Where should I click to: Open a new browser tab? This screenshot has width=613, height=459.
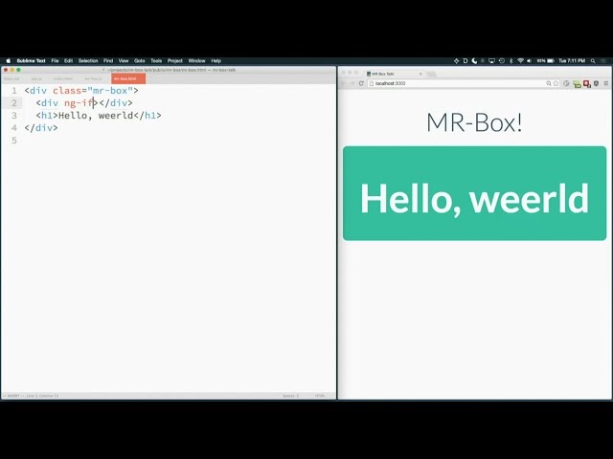[431, 74]
